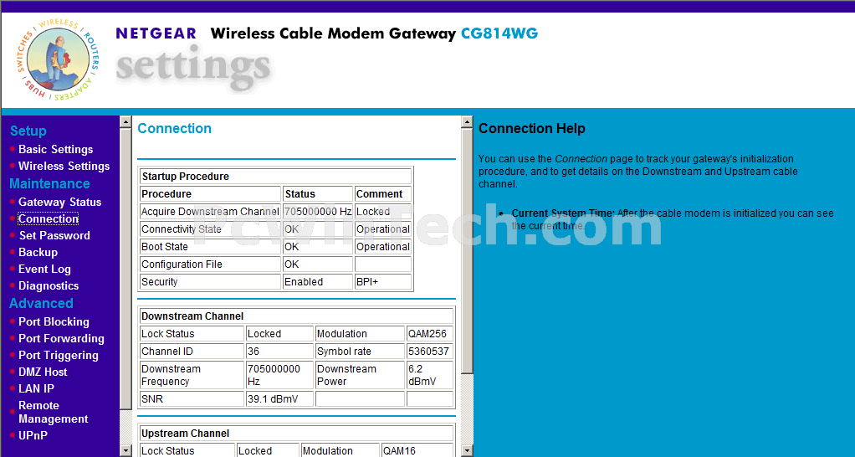
Task: Click the QAM16 upstream modulation value
Action: (417, 451)
